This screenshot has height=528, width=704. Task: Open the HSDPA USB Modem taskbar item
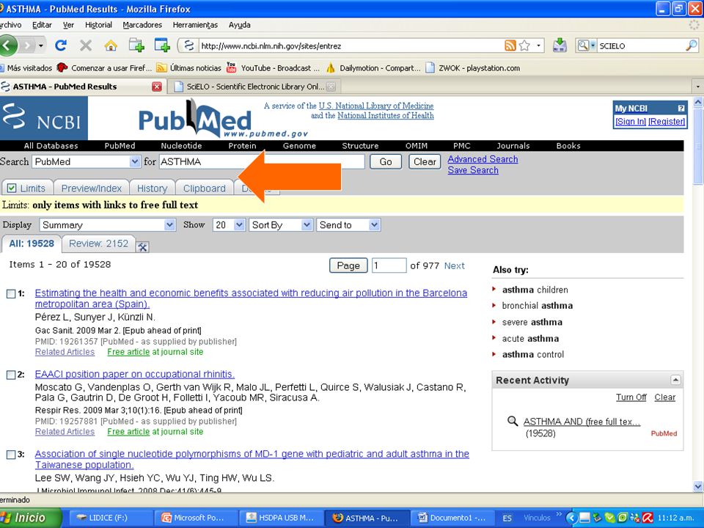pyautogui.click(x=280, y=518)
